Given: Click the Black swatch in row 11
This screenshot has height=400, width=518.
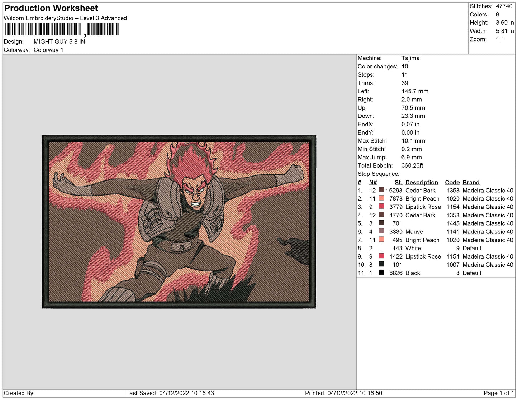Looking at the screenshot, I should [x=381, y=272].
